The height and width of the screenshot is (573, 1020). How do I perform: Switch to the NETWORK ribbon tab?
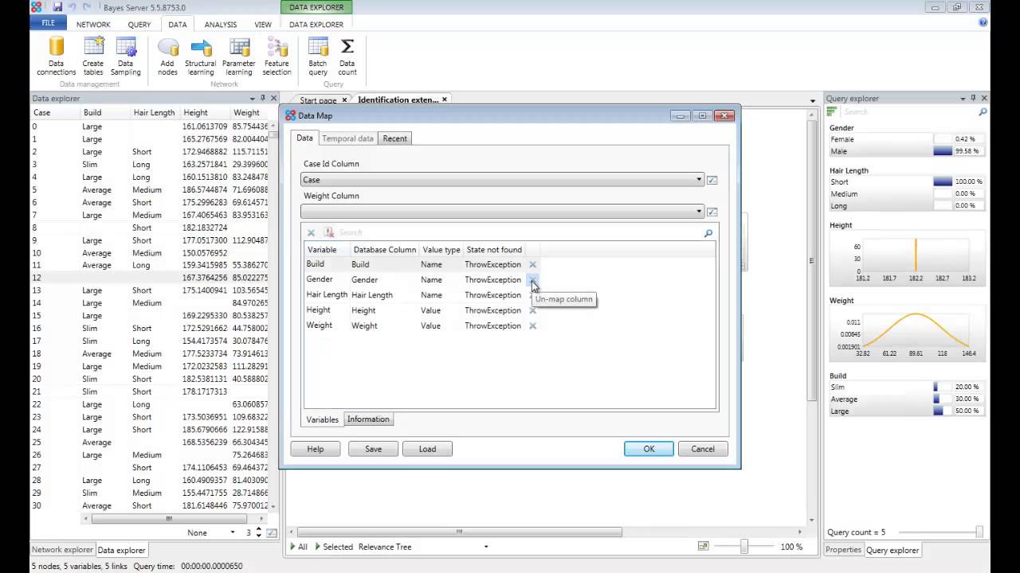click(93, 25)
